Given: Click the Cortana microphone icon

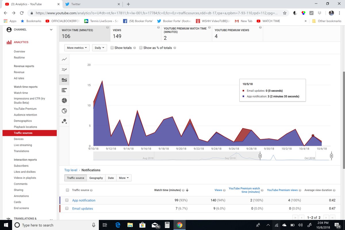Looking at the screenshot, I should point(94,225).
